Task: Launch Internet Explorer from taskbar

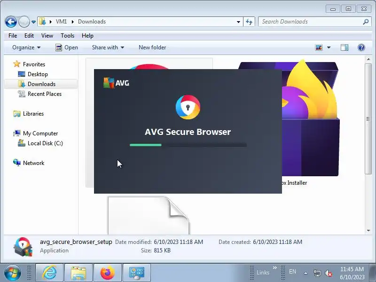Action: pos(49,273)
